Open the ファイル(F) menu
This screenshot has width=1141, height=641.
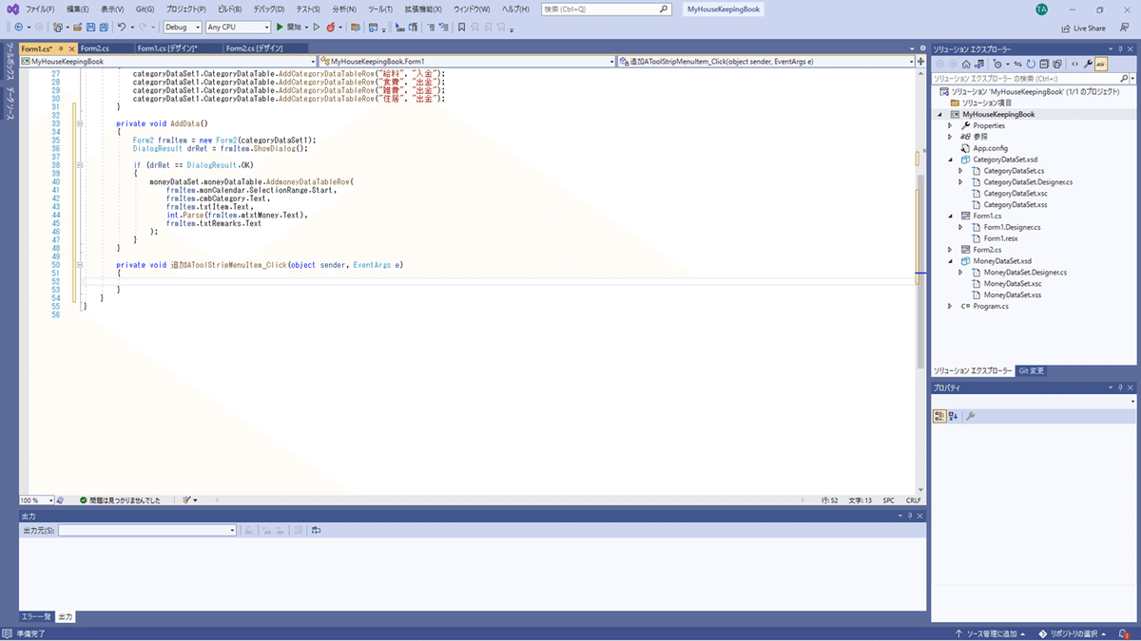(x=40, y=9)
